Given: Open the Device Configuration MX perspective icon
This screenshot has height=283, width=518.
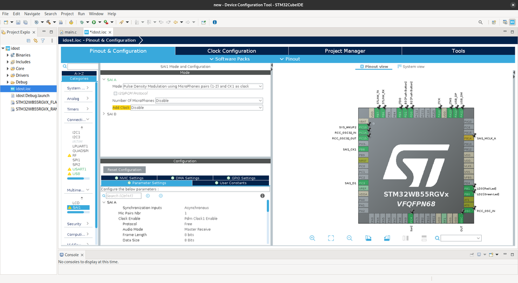Looking at the screenshot, I should point(512,22).
